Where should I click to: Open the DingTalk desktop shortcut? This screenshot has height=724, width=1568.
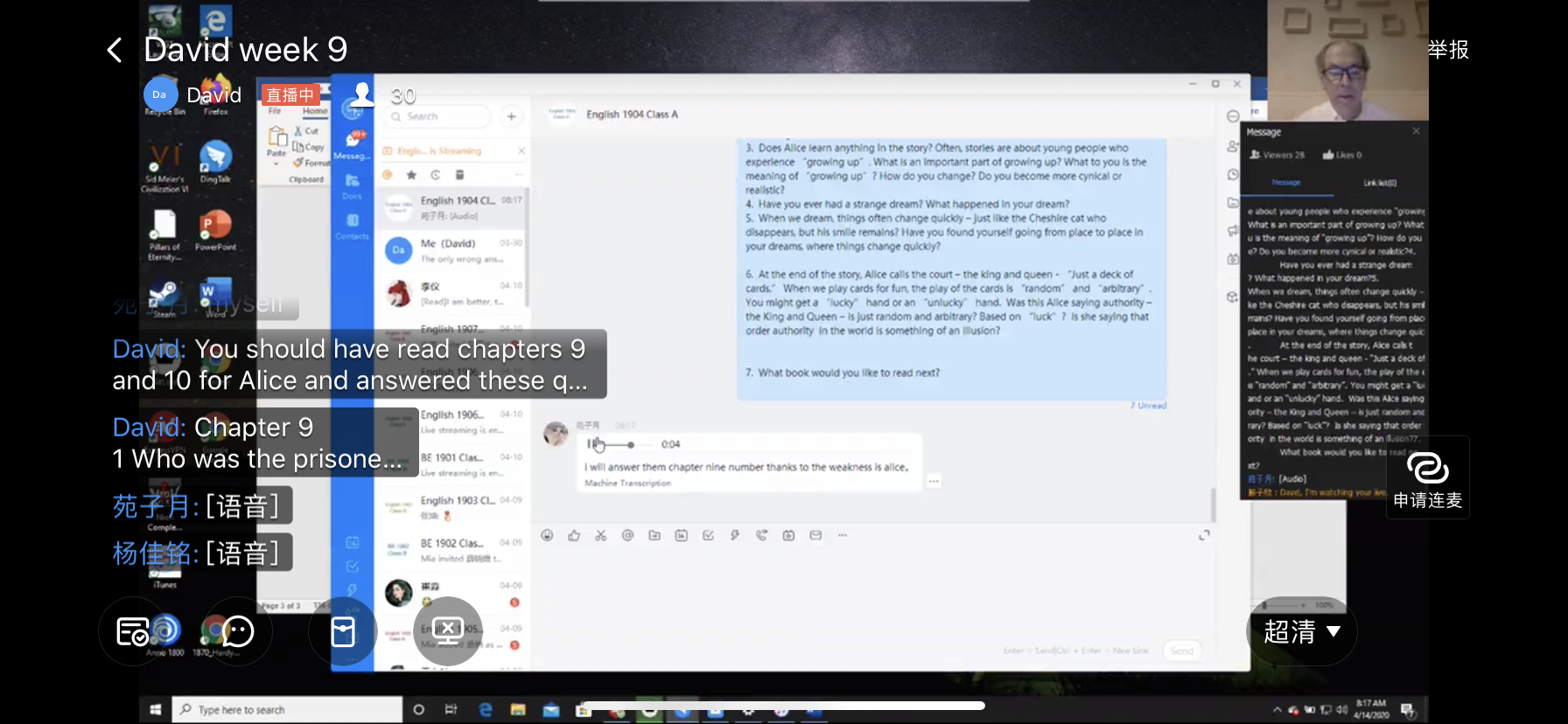point(215,163)
